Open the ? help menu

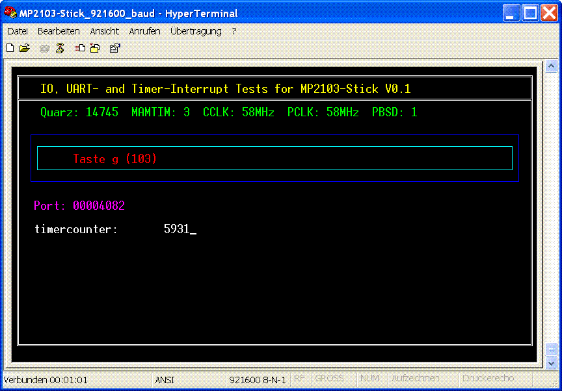[234, 31]
